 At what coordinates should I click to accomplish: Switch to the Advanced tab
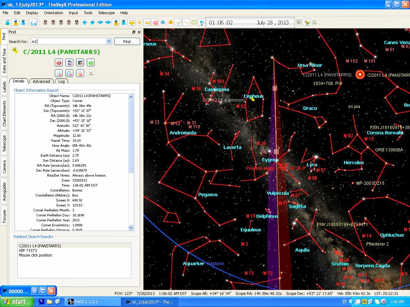tap(42, 81)
